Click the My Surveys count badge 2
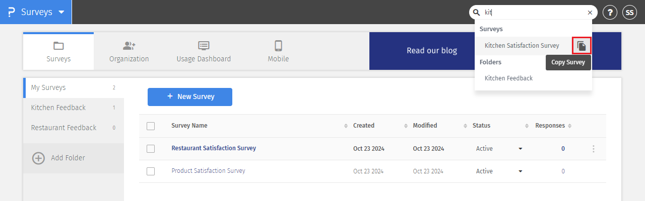 114,87
